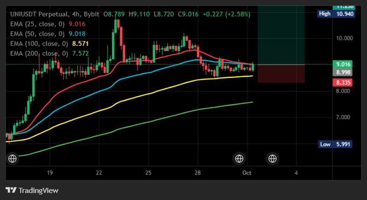This screenshot has height=200, width=367.
Task: Click the 10.000 price axis label
Action: (x=344, y=38)
